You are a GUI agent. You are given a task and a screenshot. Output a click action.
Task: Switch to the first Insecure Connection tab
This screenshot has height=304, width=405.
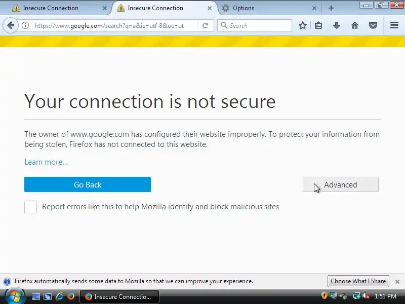coord(56,8)
